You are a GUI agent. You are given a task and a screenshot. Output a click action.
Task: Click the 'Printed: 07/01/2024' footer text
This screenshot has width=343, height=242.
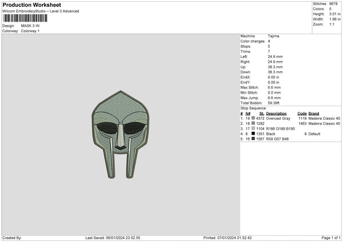pyautogui.click(x=228, y=238)
